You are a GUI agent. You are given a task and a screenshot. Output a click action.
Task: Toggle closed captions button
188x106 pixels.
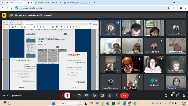pos(86,96)
